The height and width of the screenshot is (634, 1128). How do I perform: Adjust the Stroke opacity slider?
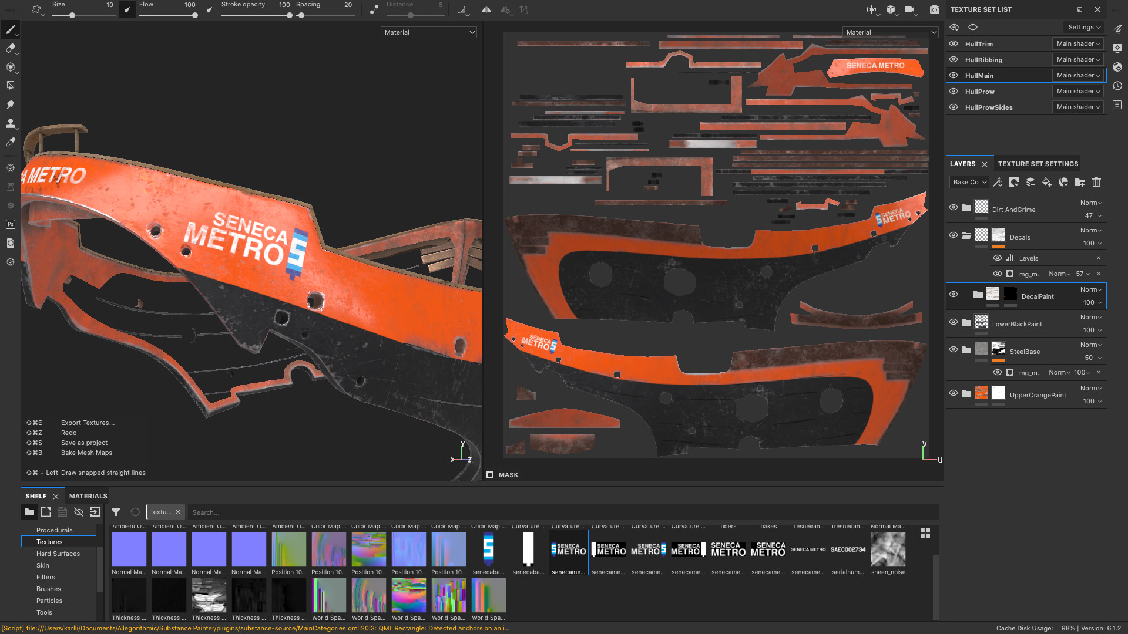point(256,15)
